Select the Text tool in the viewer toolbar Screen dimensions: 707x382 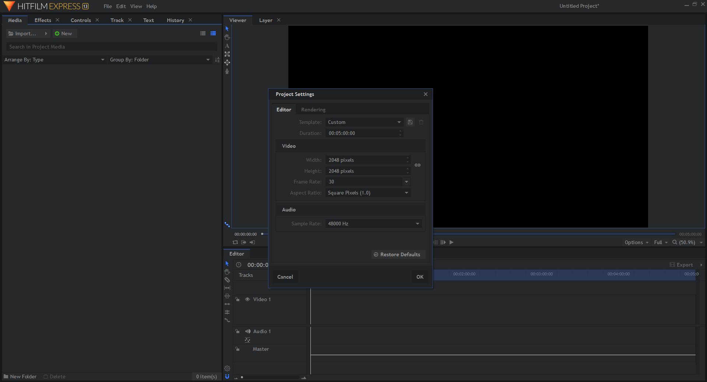click(227, 46)
